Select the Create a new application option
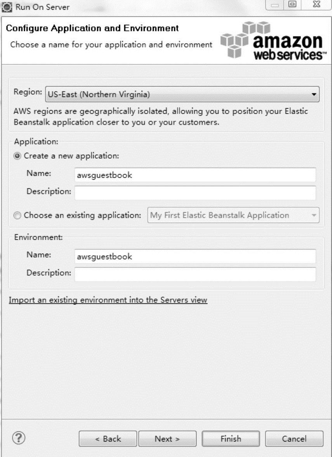Screen dimensions: 332x457 click(x=17, y=156)
